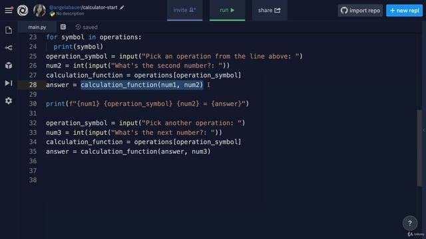Click highlighted calculation_function(num1, num2) selection

[142, 85]
